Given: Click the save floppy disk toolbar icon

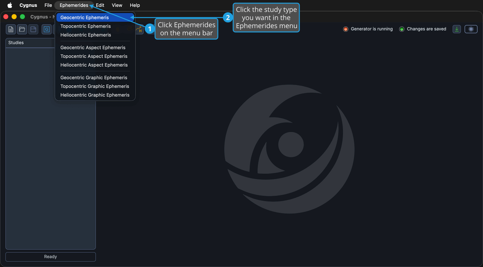Looking at the screenshot, I should [x=33, y=29].
